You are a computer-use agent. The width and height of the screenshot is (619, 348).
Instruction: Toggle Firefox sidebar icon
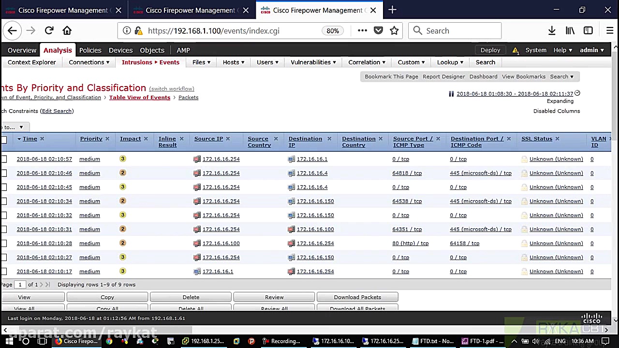pos(588,30)
